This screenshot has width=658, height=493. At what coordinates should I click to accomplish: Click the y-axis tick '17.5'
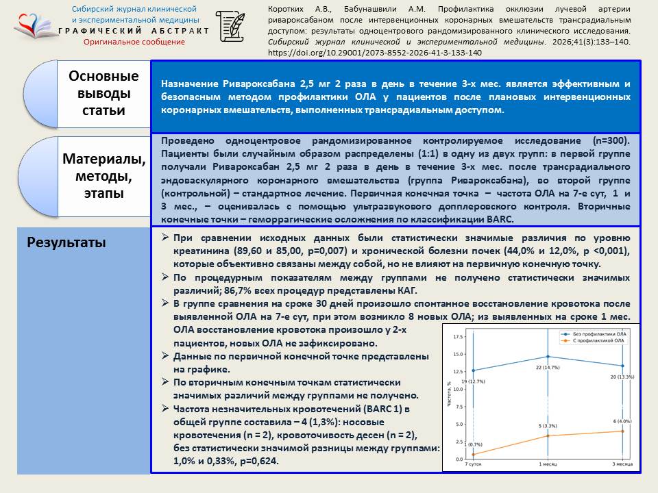(458, 337)
